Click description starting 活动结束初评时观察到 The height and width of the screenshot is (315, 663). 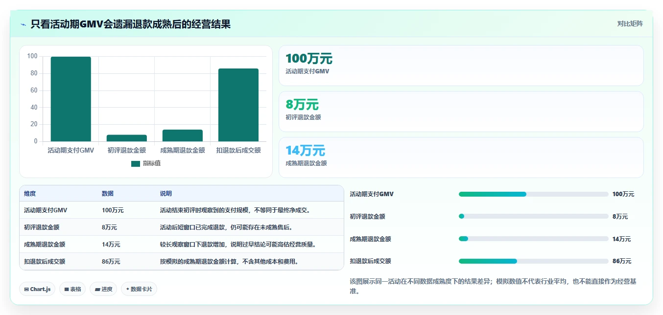(236, 210)
